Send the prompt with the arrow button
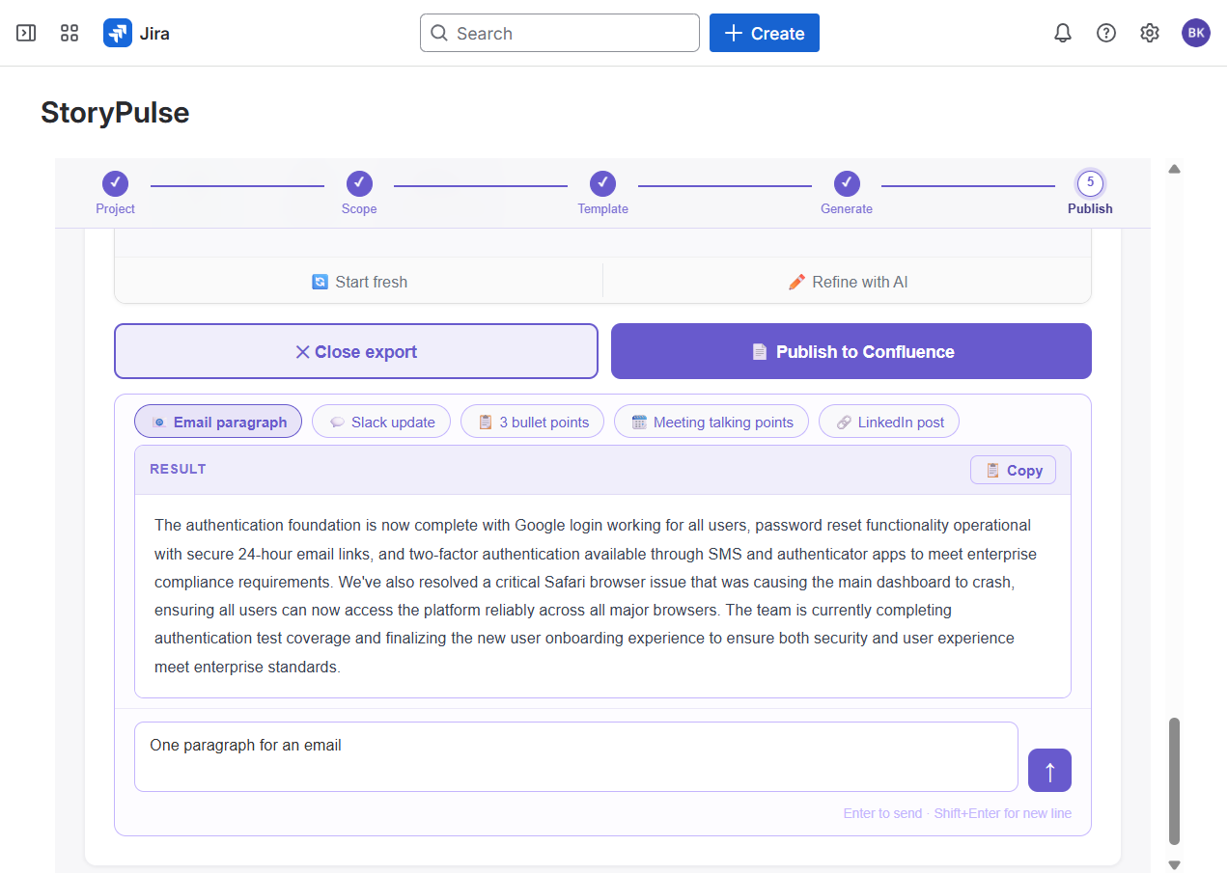 [1050, 770]
